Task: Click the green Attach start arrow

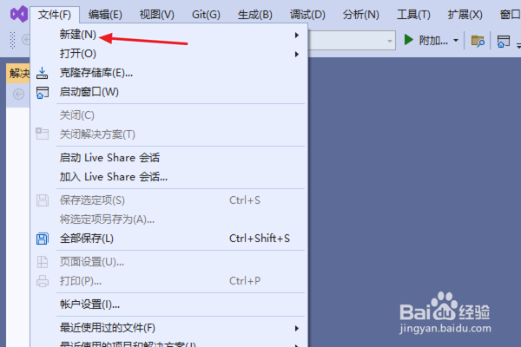Action: pos(408,40)
